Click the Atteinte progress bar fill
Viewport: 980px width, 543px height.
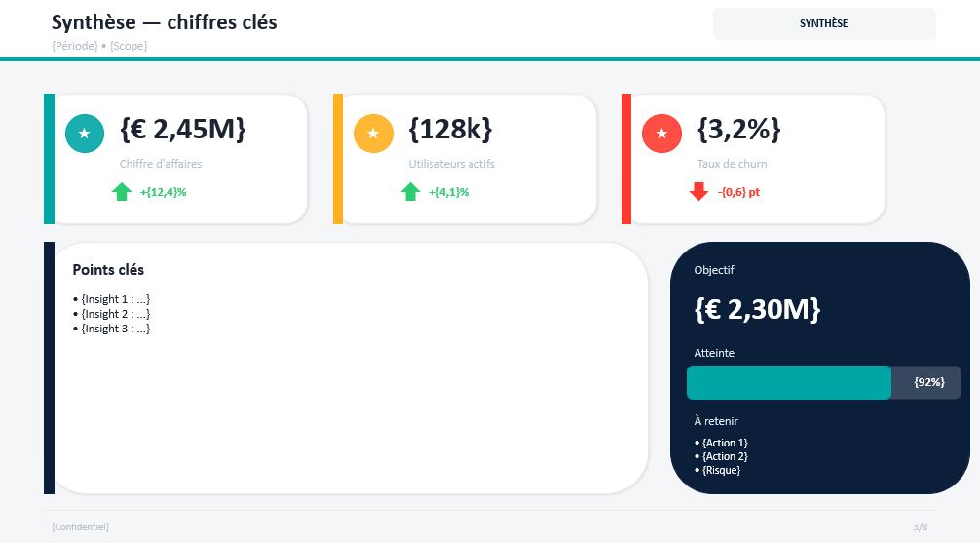pos(788,382)
